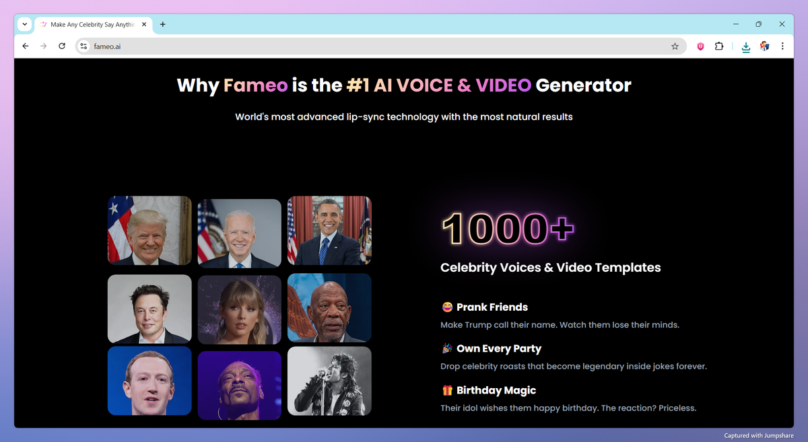Reload the fameo.ai page
The height and width of the screenshot is (442, 808).
coord(61,46)
